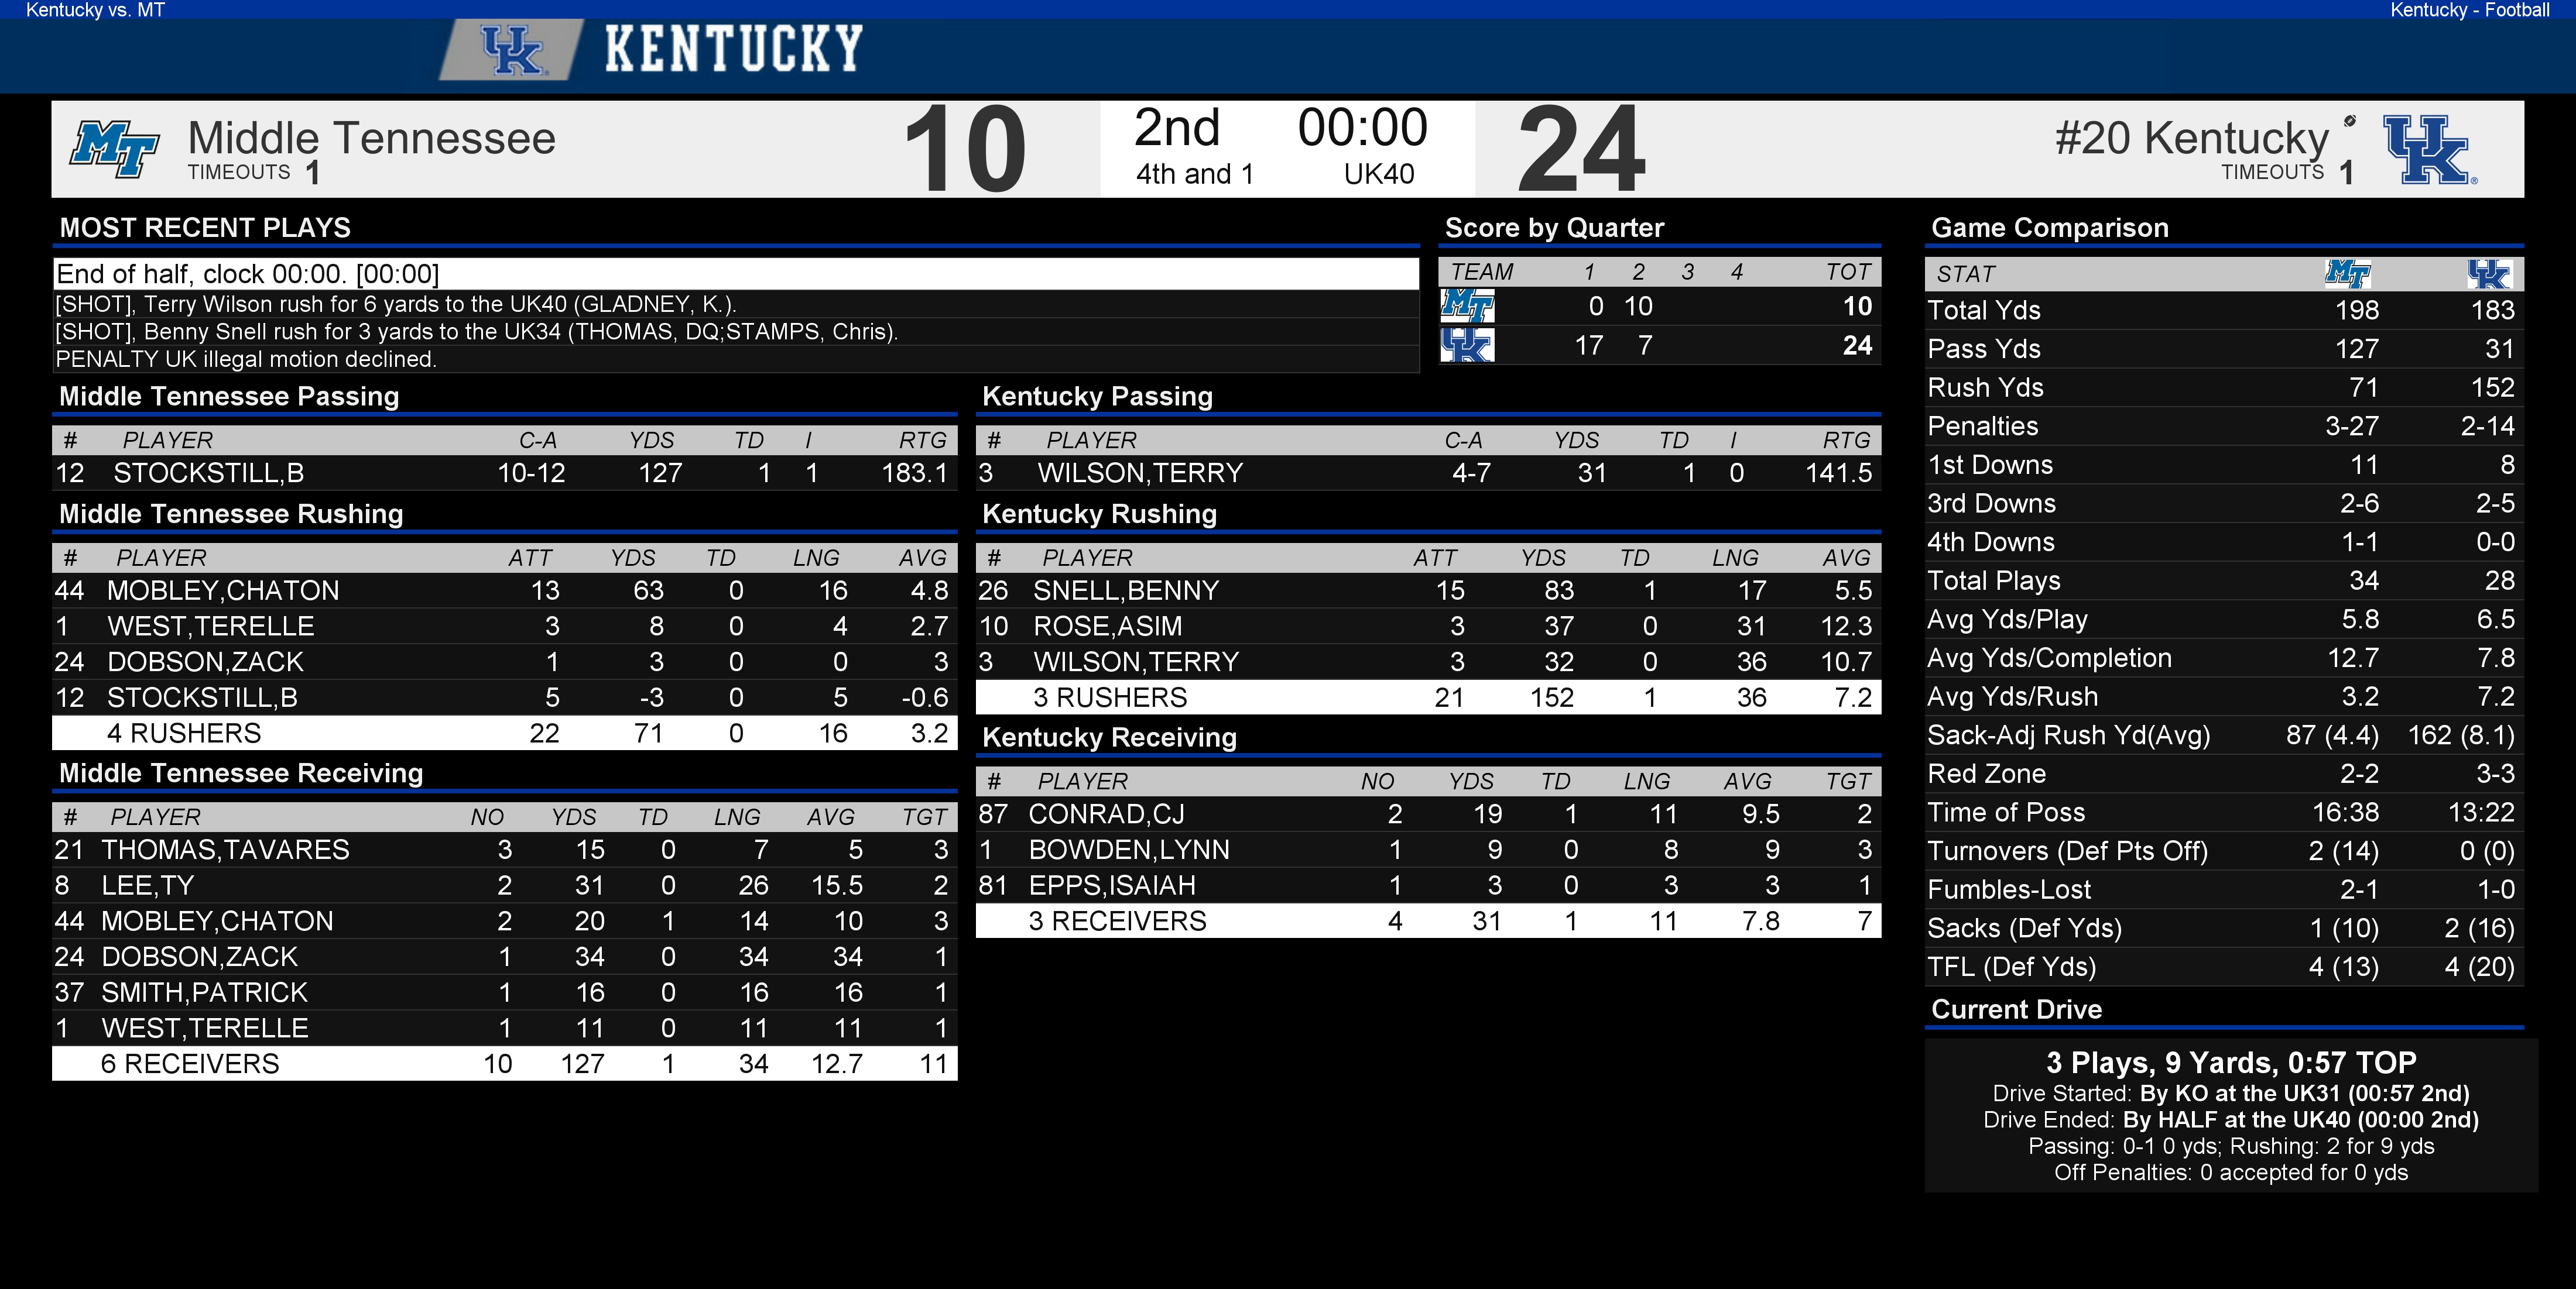Click the Current Drive summary panel
2576x1289 pixels.
click(2231, 1115)
